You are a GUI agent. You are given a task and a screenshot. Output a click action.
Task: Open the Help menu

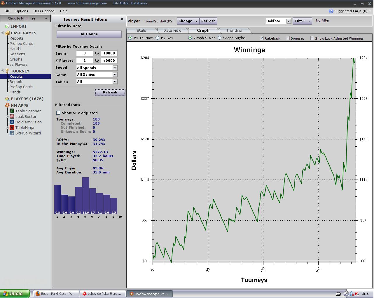64,11
